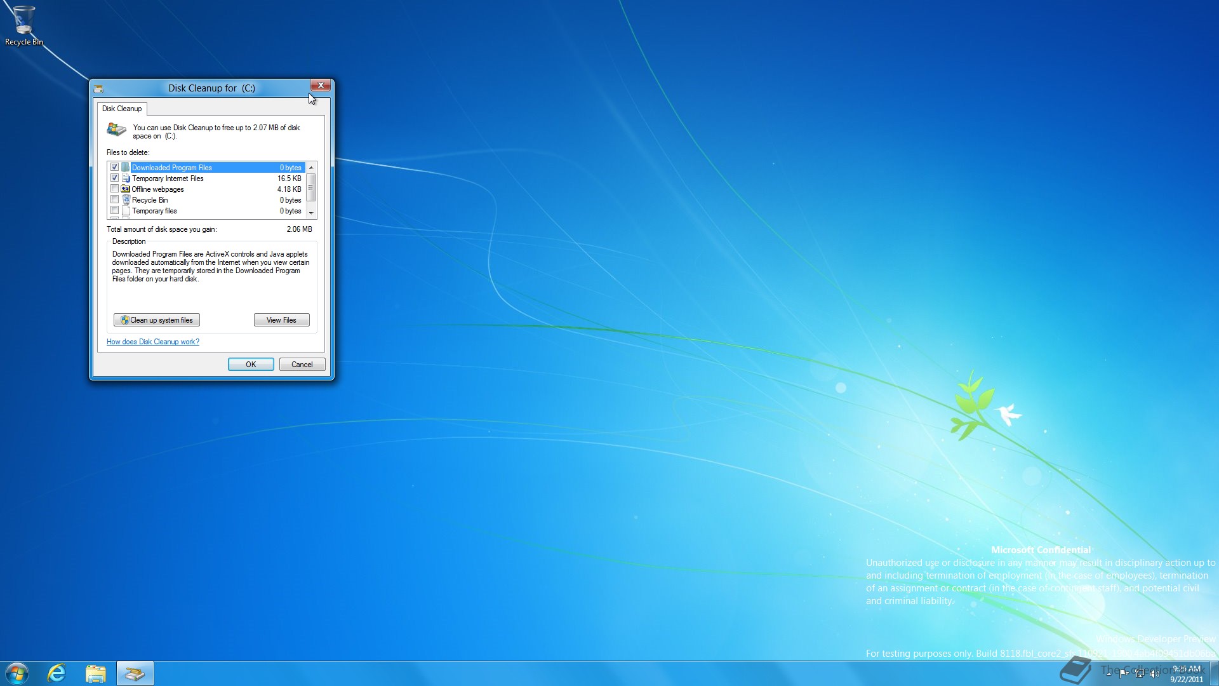Open the How does Disk Cleanup work link
Screen dimensions: 1219x686
click(153, 342)
